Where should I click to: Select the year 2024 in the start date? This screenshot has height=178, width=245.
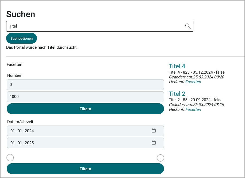coord(29,131)
